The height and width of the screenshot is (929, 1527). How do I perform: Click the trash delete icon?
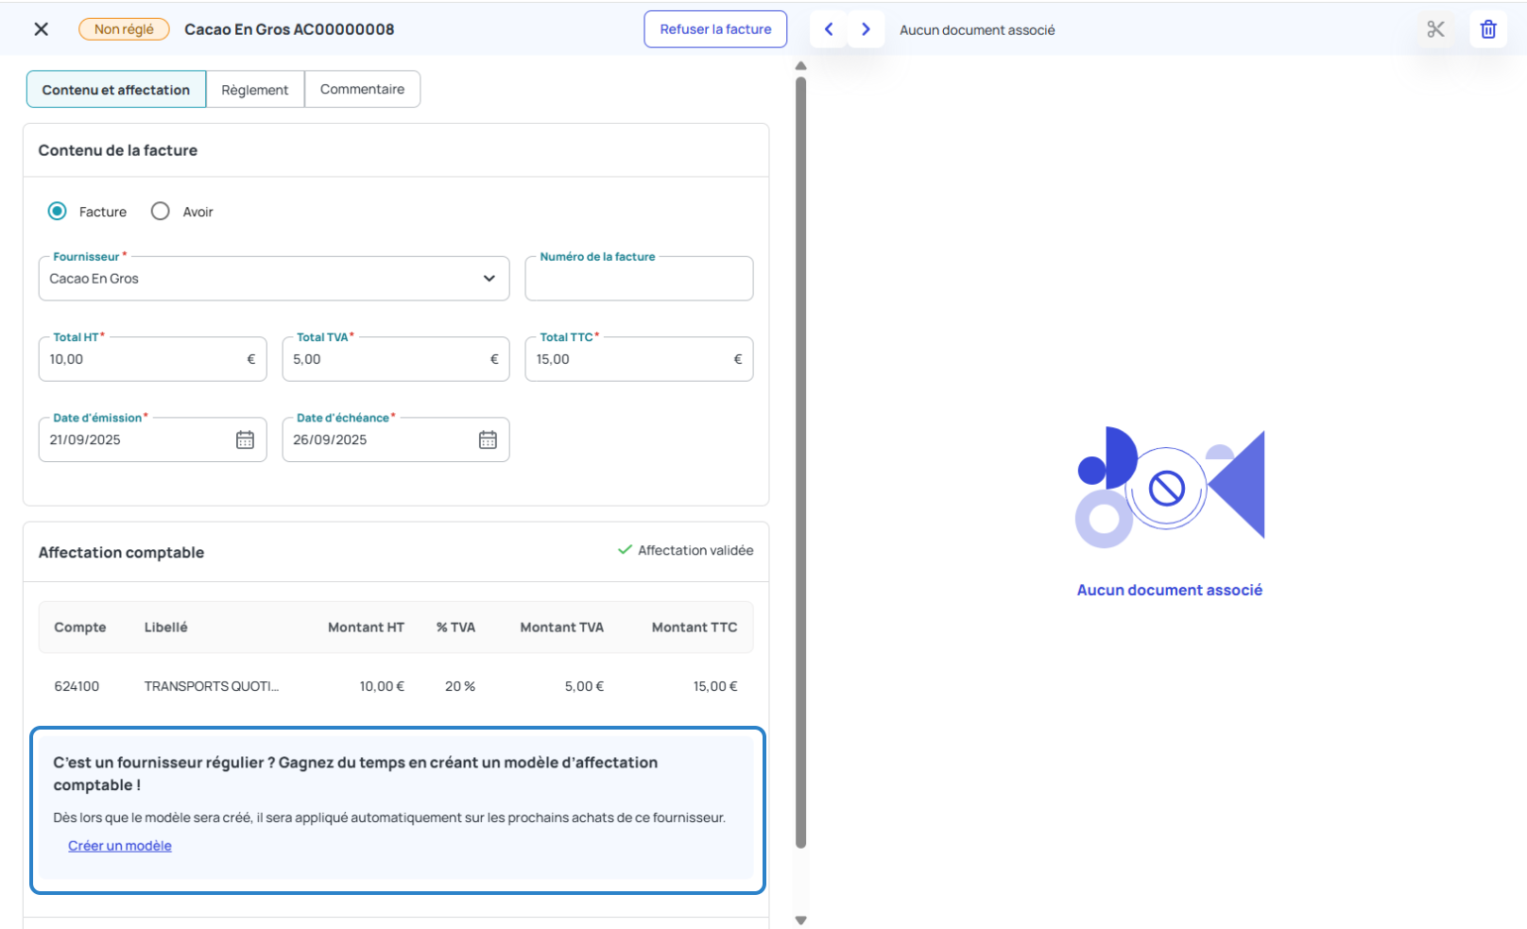[1488, 29]
